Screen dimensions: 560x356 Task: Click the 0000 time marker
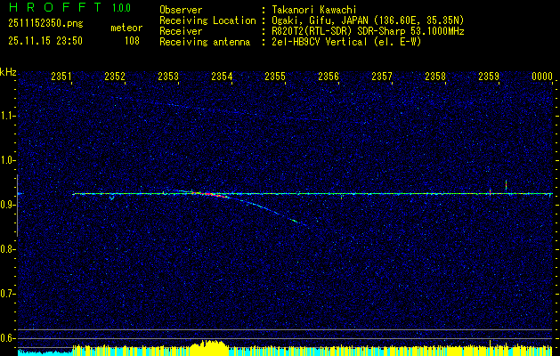[x=542, y=77]
